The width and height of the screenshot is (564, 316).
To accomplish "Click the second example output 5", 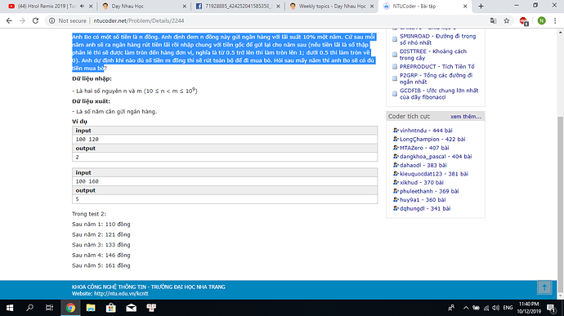I will (x=225, y=198).
